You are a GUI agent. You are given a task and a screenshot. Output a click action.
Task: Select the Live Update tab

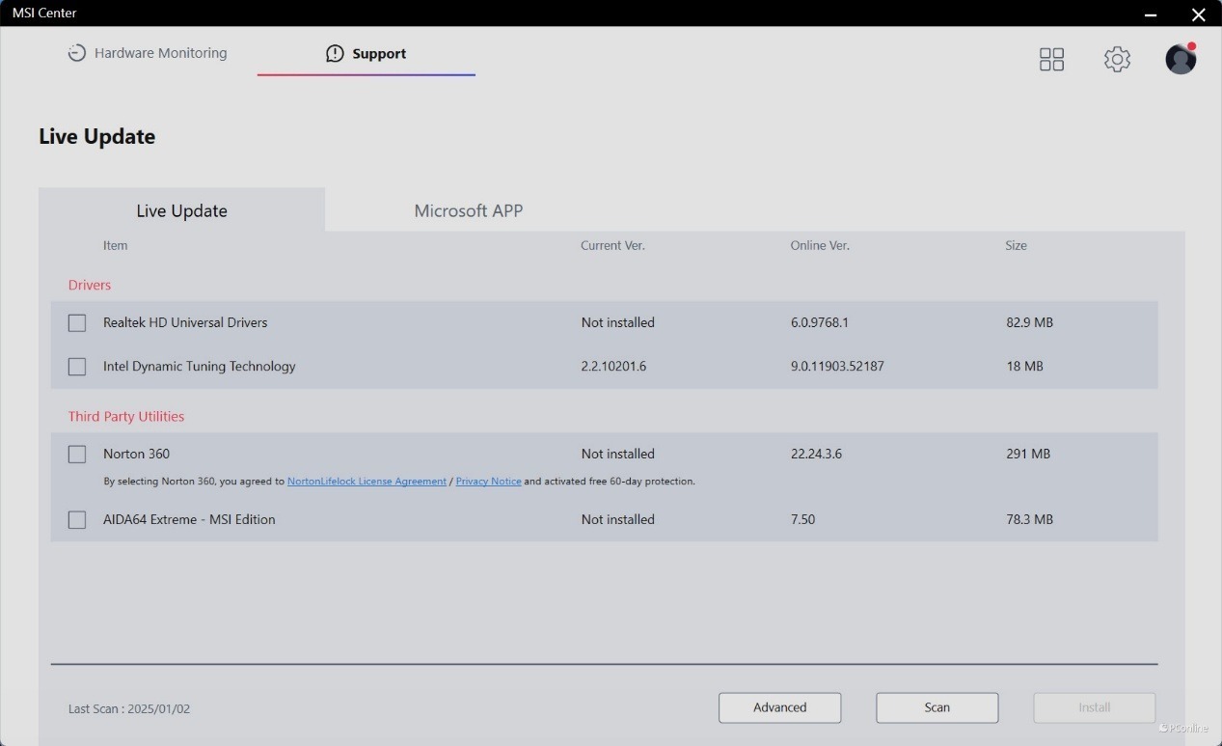[181, 210]
